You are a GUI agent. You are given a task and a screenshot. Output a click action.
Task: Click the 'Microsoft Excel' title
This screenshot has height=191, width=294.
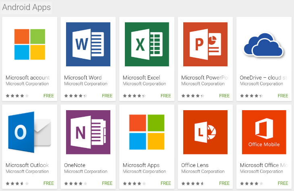pyautogui.click(x=141, y=78)
